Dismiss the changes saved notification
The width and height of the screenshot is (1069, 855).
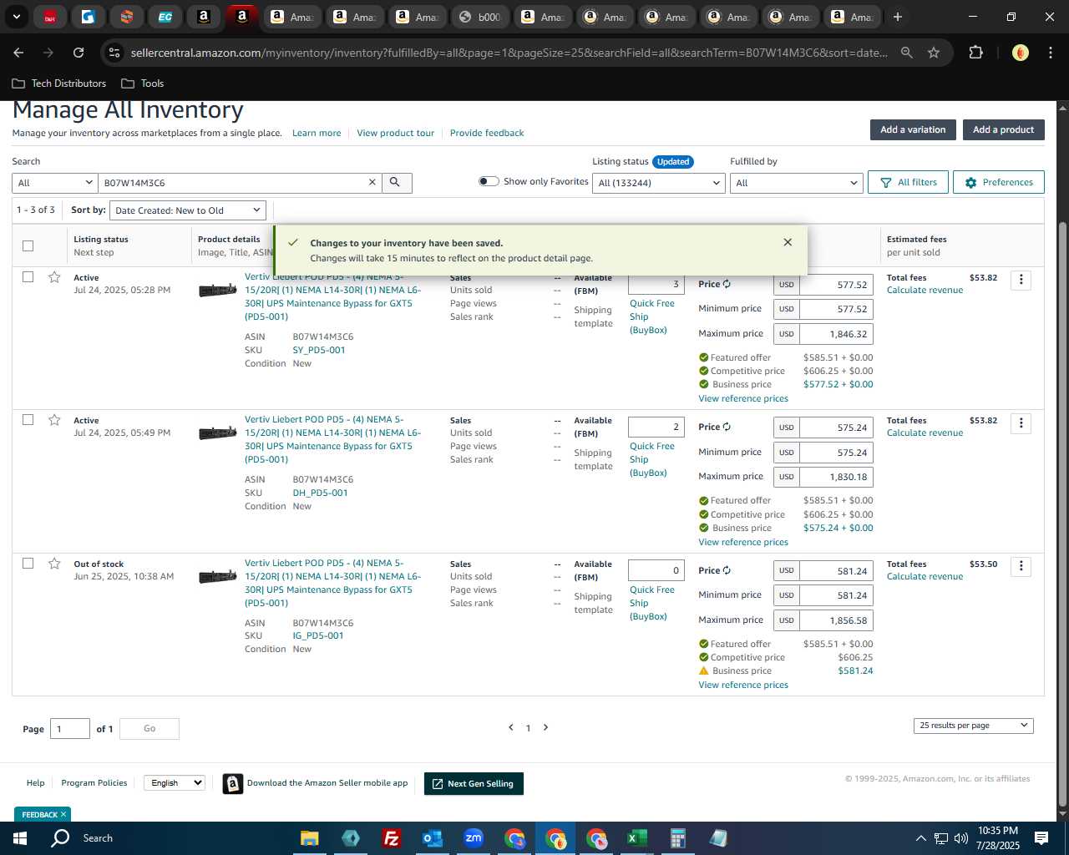click(x=788, y=242)
